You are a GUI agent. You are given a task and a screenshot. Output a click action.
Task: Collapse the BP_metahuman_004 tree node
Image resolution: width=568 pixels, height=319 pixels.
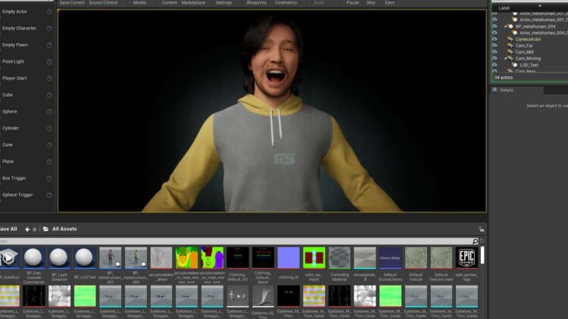[x=505, y=26]
